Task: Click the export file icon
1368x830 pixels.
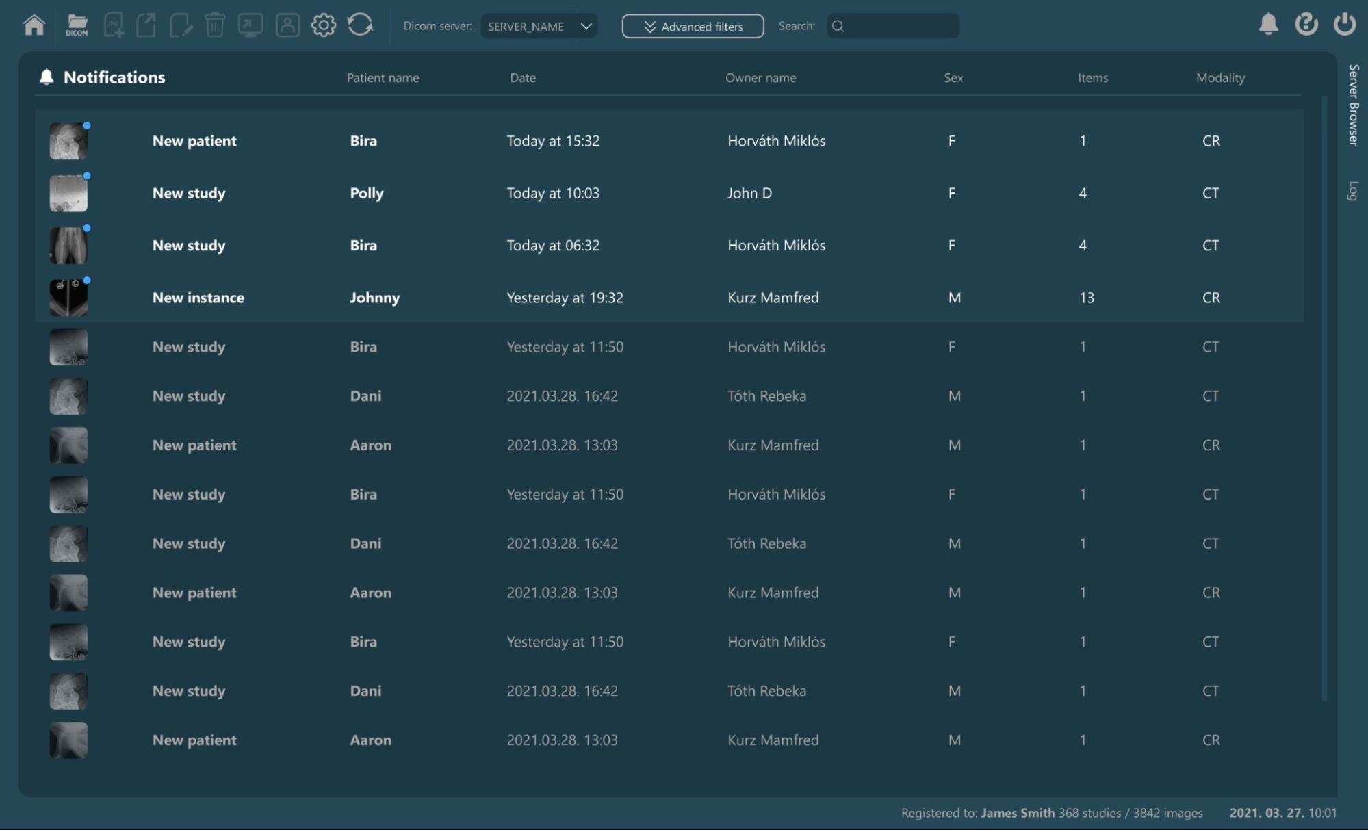Action: (146, 25)
